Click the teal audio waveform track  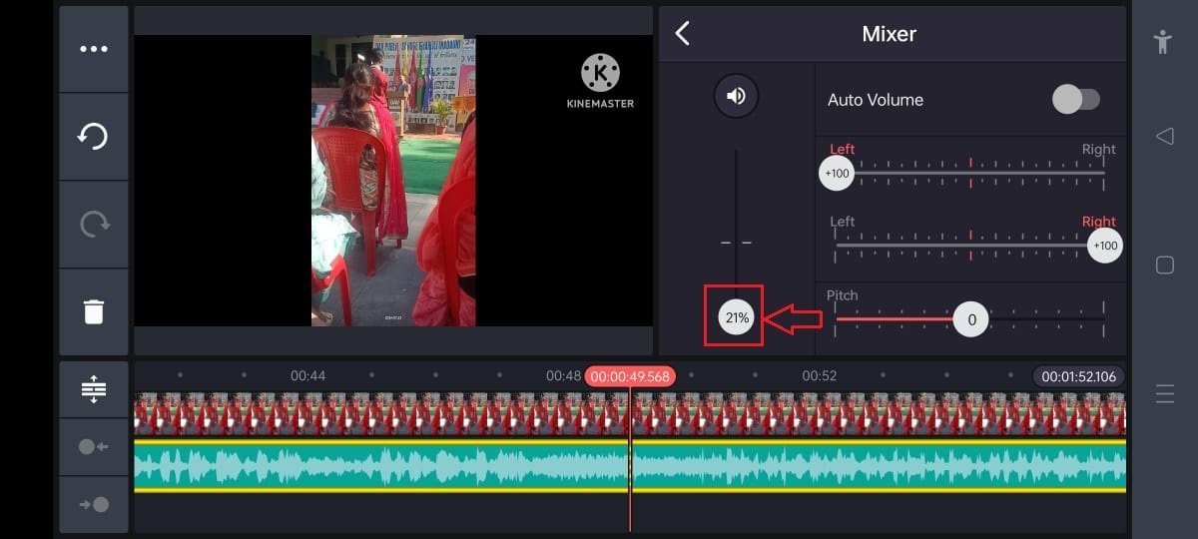click(x=379, y=466)
